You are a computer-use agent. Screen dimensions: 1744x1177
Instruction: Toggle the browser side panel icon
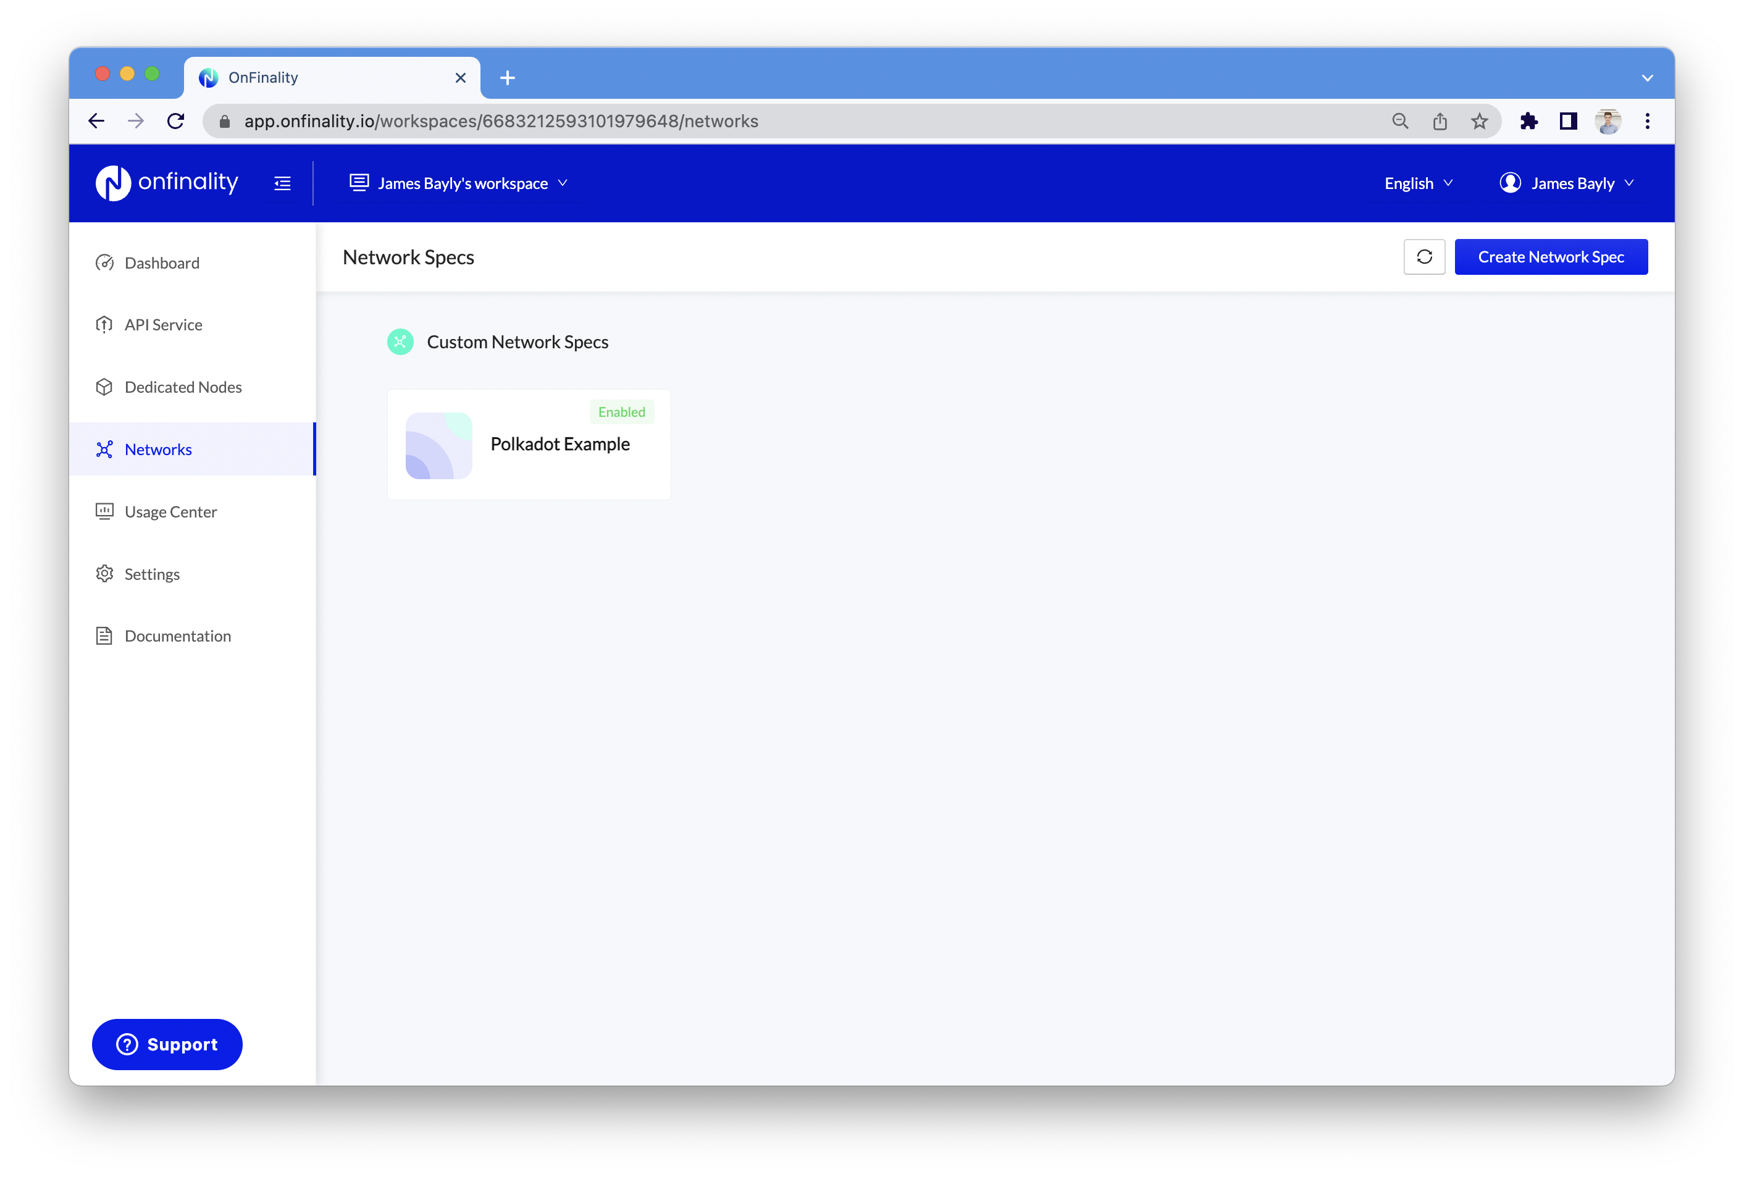(1567, 122)
